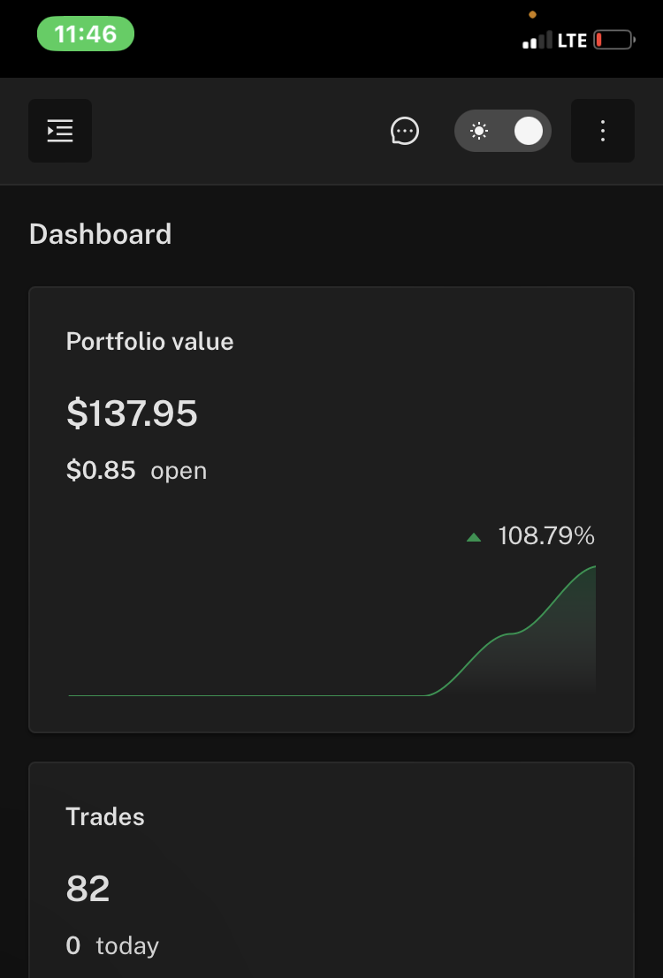Tap the cellular signal bars icon
Screen dimensions: 663x978
tap(537, 41)
